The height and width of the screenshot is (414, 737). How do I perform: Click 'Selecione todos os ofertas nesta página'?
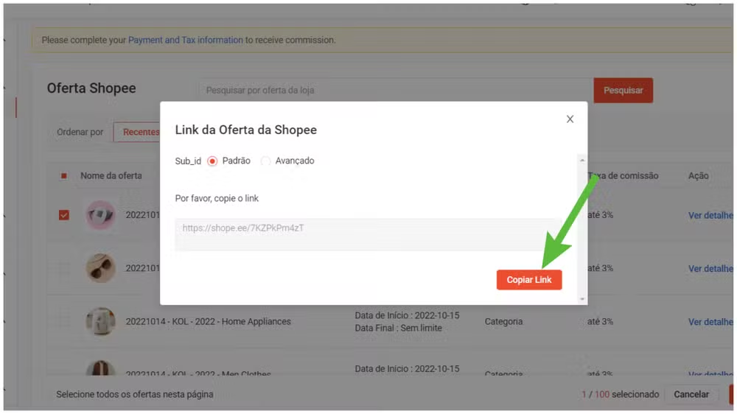135,394
